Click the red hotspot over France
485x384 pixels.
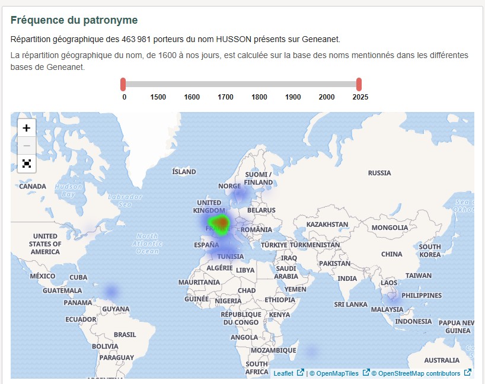click(x=221, y=223)
